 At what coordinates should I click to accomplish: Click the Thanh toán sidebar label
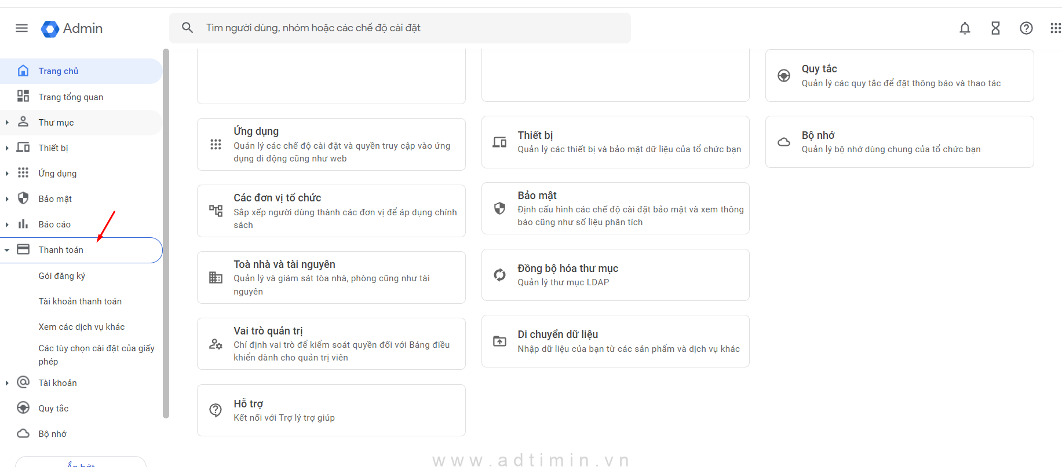(61, 250)
